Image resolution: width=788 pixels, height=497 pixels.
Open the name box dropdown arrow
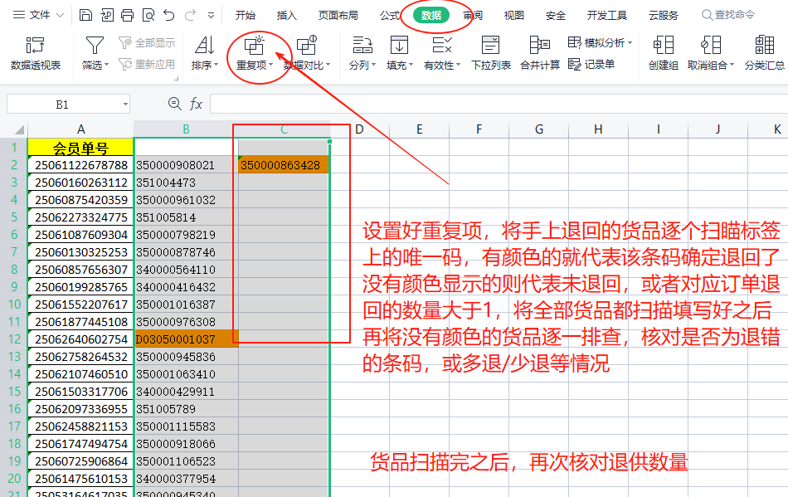[x=125, y=105]
